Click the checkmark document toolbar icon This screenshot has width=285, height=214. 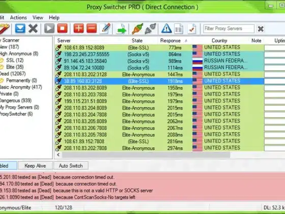tap(192, 29)
